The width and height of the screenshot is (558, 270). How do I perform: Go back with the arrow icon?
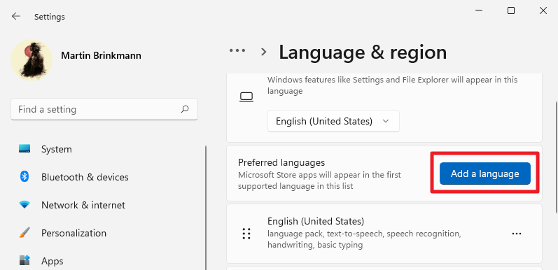click(x=16, y=16)
